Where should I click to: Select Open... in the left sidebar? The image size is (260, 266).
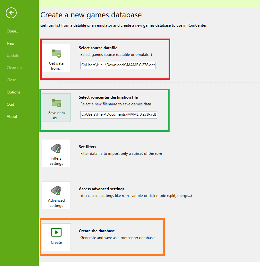[13, 31]
